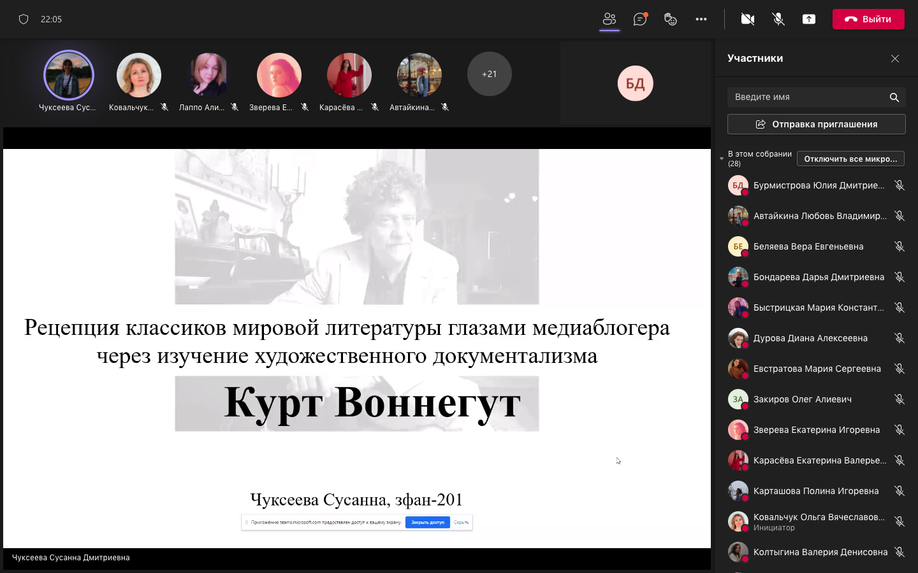Click the shield security icon
Image resolution: width=918 pixels, height=573 pixels.
coord(24,19)
